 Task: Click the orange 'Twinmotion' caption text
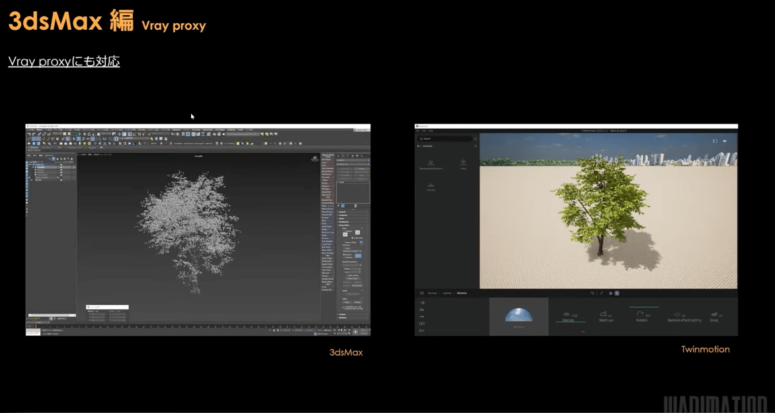pyautogui.click(x=706, y=350)
